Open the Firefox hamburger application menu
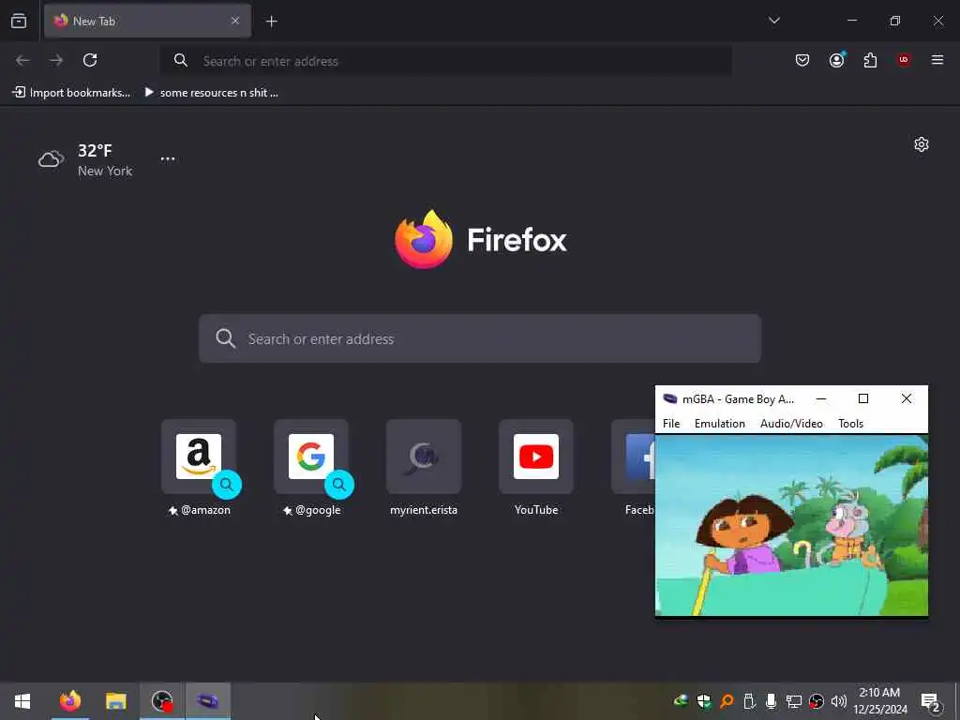The height and width of the screenshot is (720, 960). click(937, 60)
